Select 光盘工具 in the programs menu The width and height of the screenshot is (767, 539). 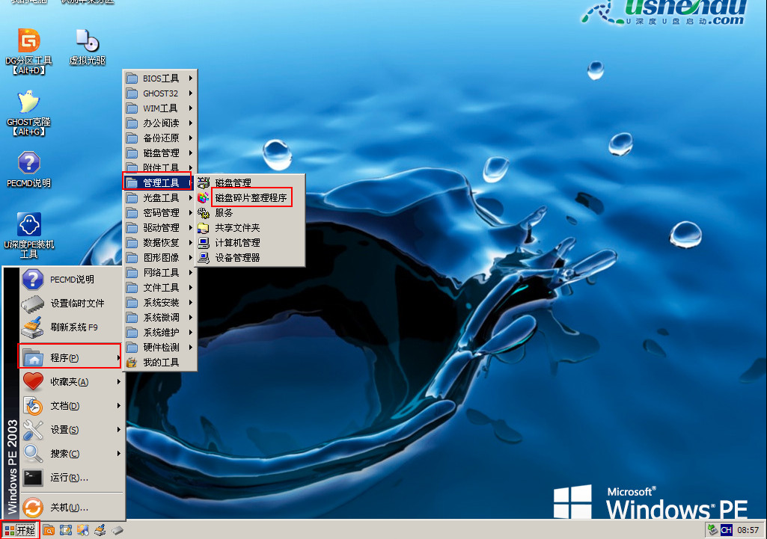tap(159, 198)
